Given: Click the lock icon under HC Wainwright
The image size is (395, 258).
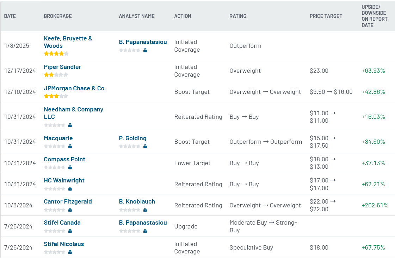Looking at the screenshot, I should 70,189.
